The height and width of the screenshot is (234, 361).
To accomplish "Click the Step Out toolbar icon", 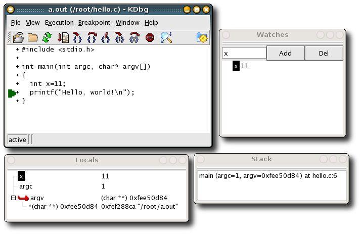I will tap(106, 37).
